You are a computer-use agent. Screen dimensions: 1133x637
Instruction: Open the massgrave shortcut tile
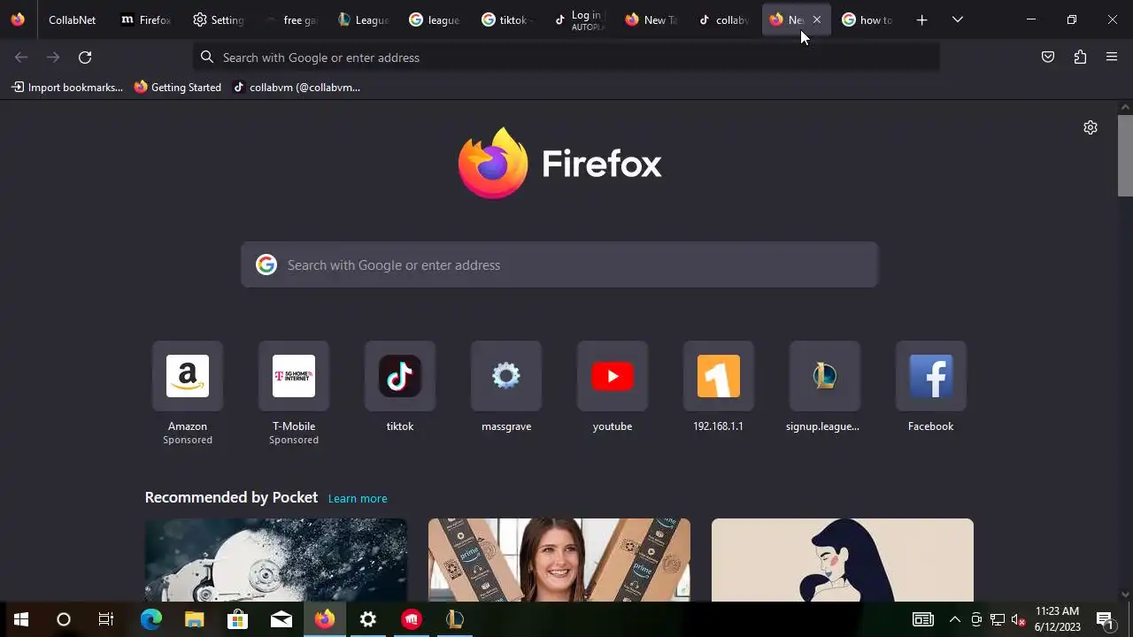point(506,376)
